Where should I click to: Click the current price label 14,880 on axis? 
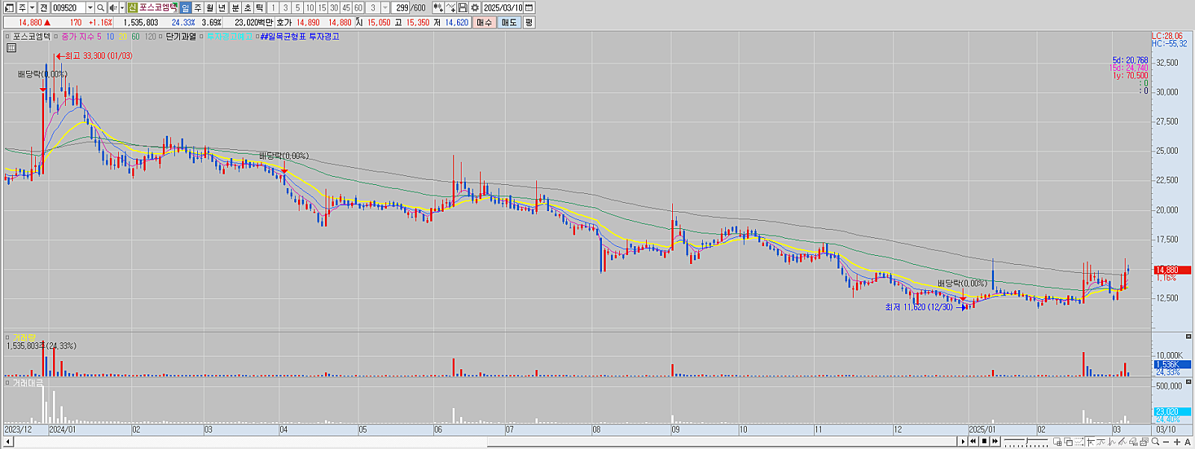click(1172, 270)
